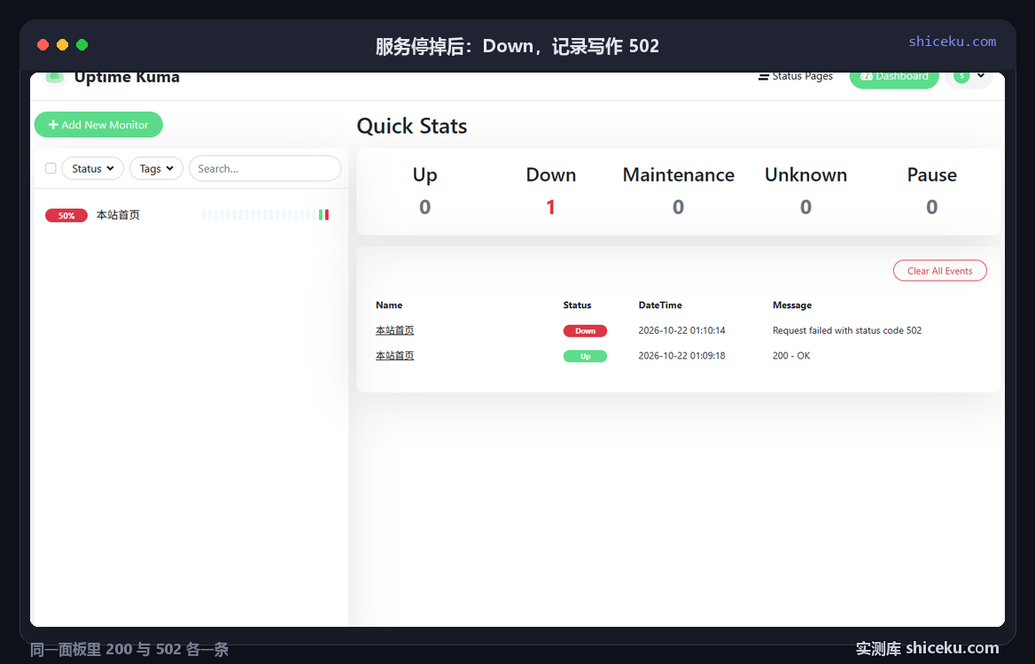Click the Name column header
The width and height of the screenshot is (1035, 664).
click(x=389, y=305)
